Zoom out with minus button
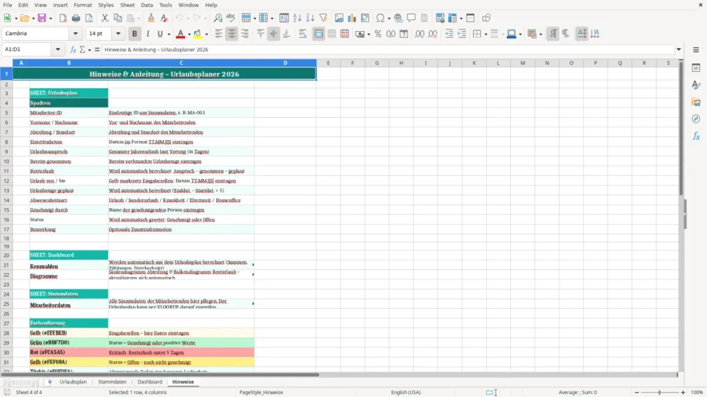Viewport: 707px width, 397px height. point(637,392)
